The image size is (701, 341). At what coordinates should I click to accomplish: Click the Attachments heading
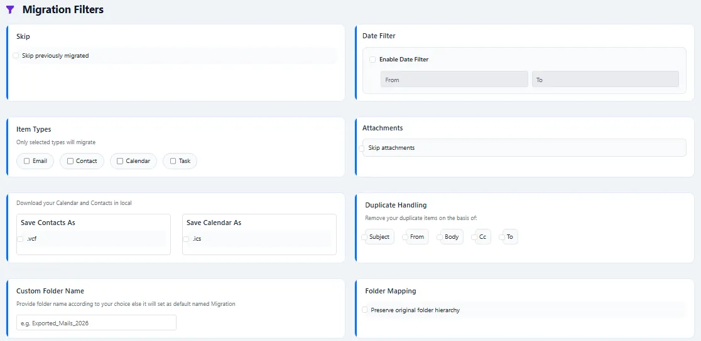[x=383, y=128]
